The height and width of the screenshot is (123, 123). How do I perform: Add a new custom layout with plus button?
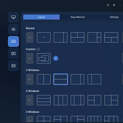point(56,58)
